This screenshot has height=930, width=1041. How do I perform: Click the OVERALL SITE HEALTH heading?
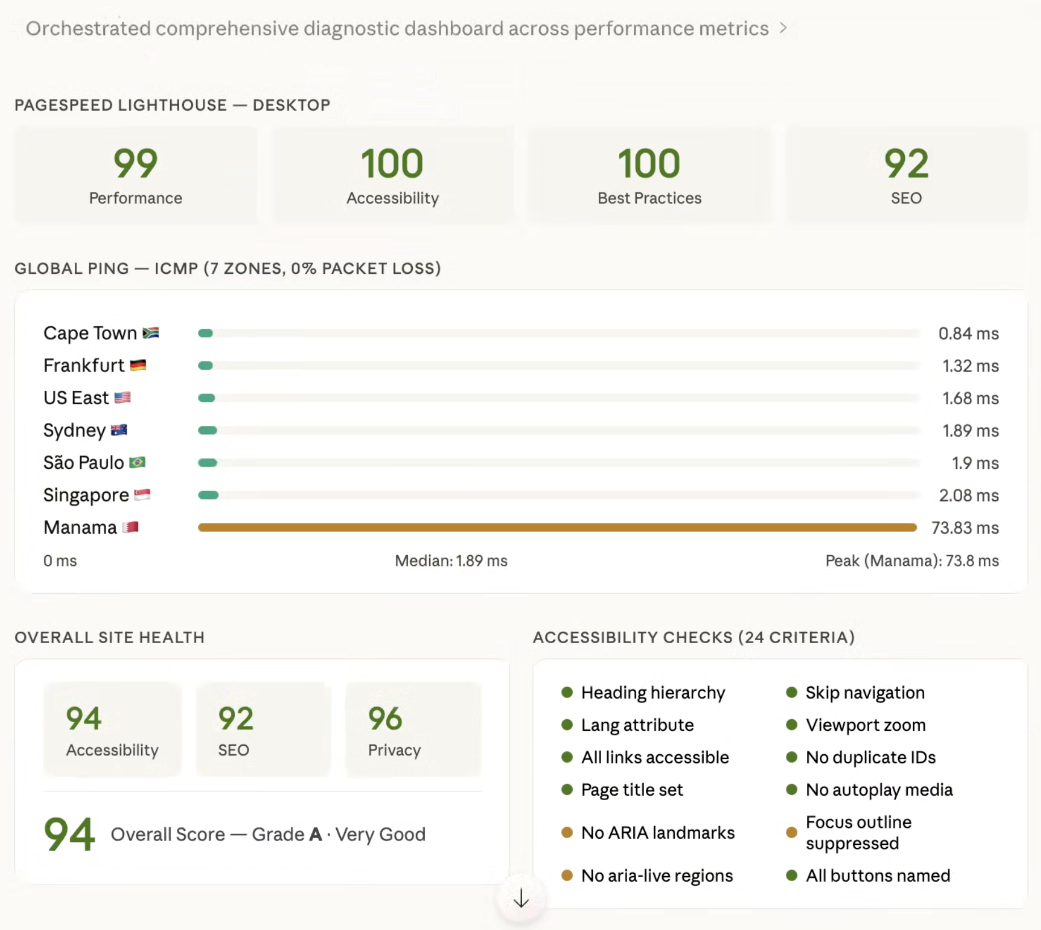point(109,637)
